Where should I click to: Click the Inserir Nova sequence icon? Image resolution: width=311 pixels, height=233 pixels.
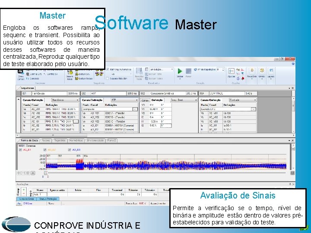point(70,72)
